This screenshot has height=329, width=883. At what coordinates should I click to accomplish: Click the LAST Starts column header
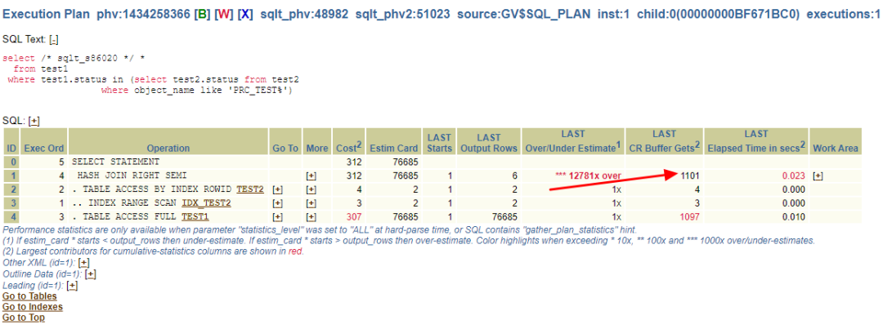(x=439, y=141)
